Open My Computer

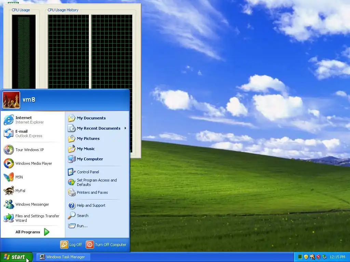(x=97, y=159)
